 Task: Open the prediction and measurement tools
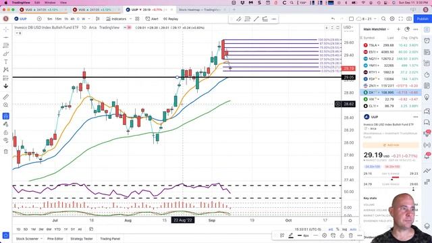pyautogui.click(x=6, y=78)
